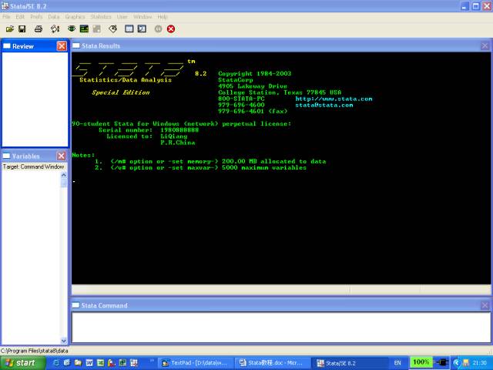Open the Graphics menu

click(75, 17)
